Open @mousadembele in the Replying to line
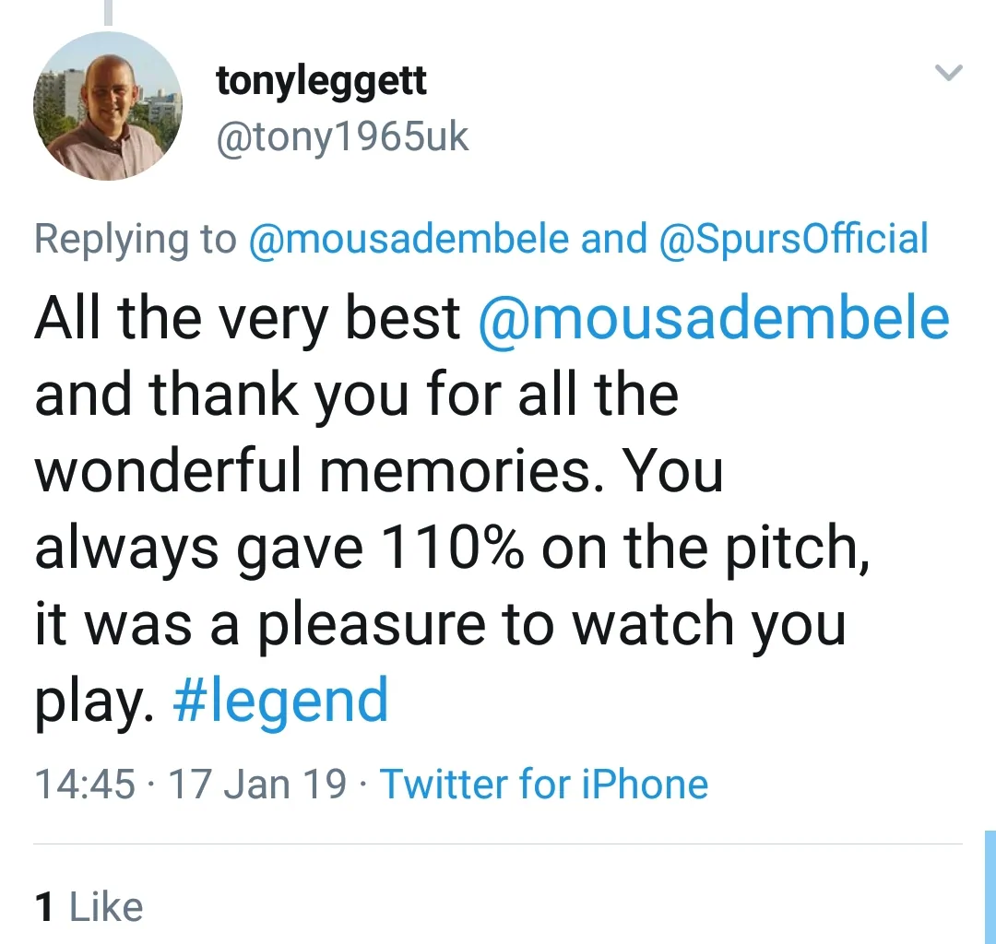The image size is (996, 944). [x=409, y=240]
